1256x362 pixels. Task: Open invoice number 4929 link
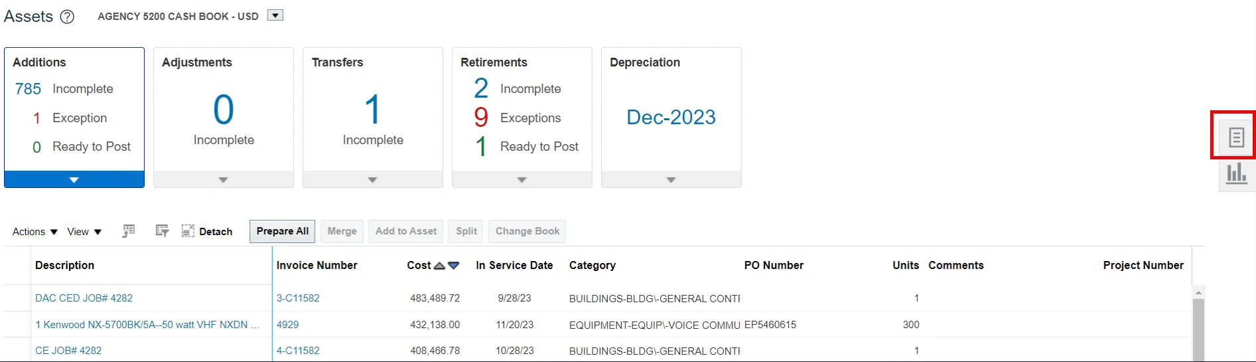pos(288,325)
